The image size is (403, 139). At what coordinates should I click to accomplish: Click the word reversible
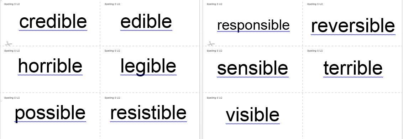coord(353,25)
